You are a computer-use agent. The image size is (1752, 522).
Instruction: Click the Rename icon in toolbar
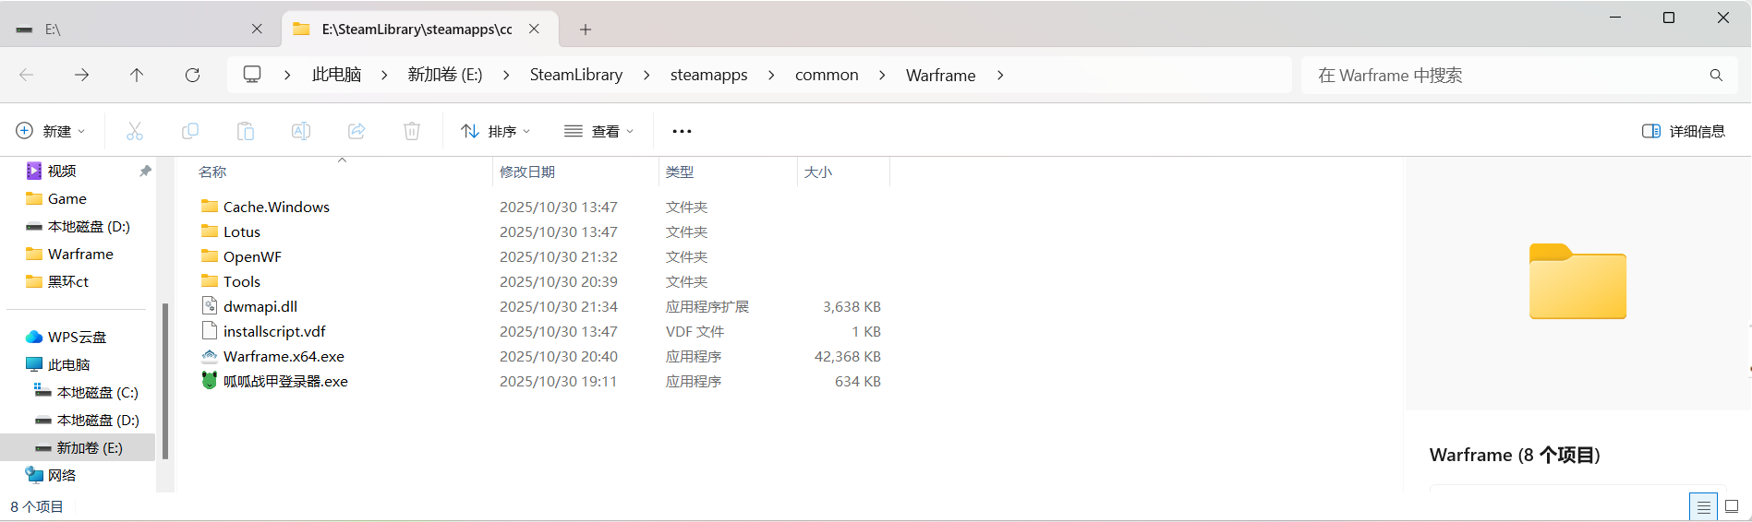pos(301,131)
